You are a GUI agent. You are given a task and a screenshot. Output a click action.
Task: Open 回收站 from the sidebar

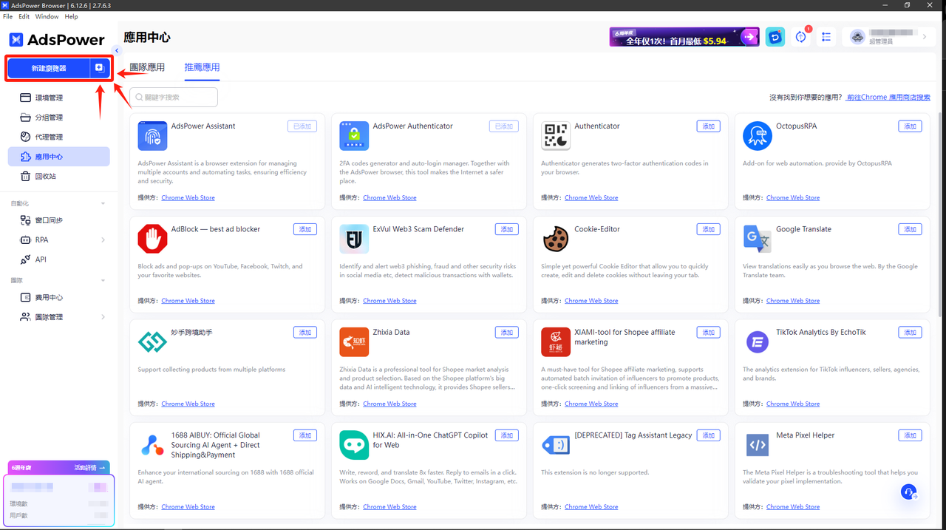[45, 176]
